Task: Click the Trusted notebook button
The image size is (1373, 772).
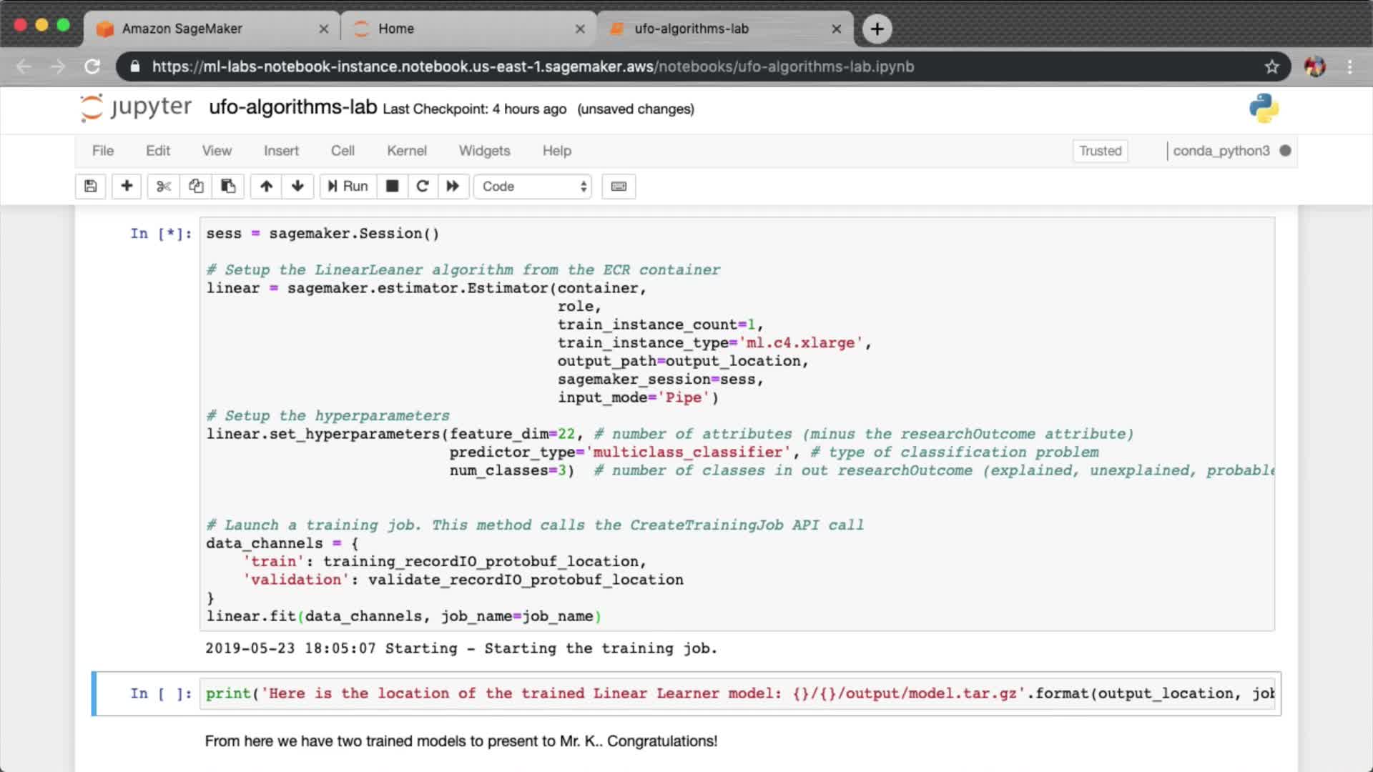Action: [1100, 151]
